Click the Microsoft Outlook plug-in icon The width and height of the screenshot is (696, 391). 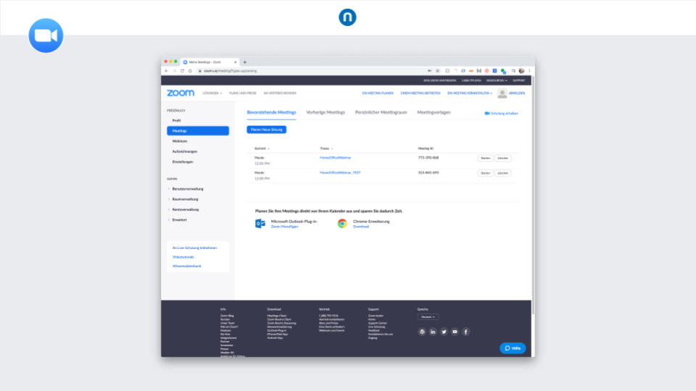pos(260,224)
